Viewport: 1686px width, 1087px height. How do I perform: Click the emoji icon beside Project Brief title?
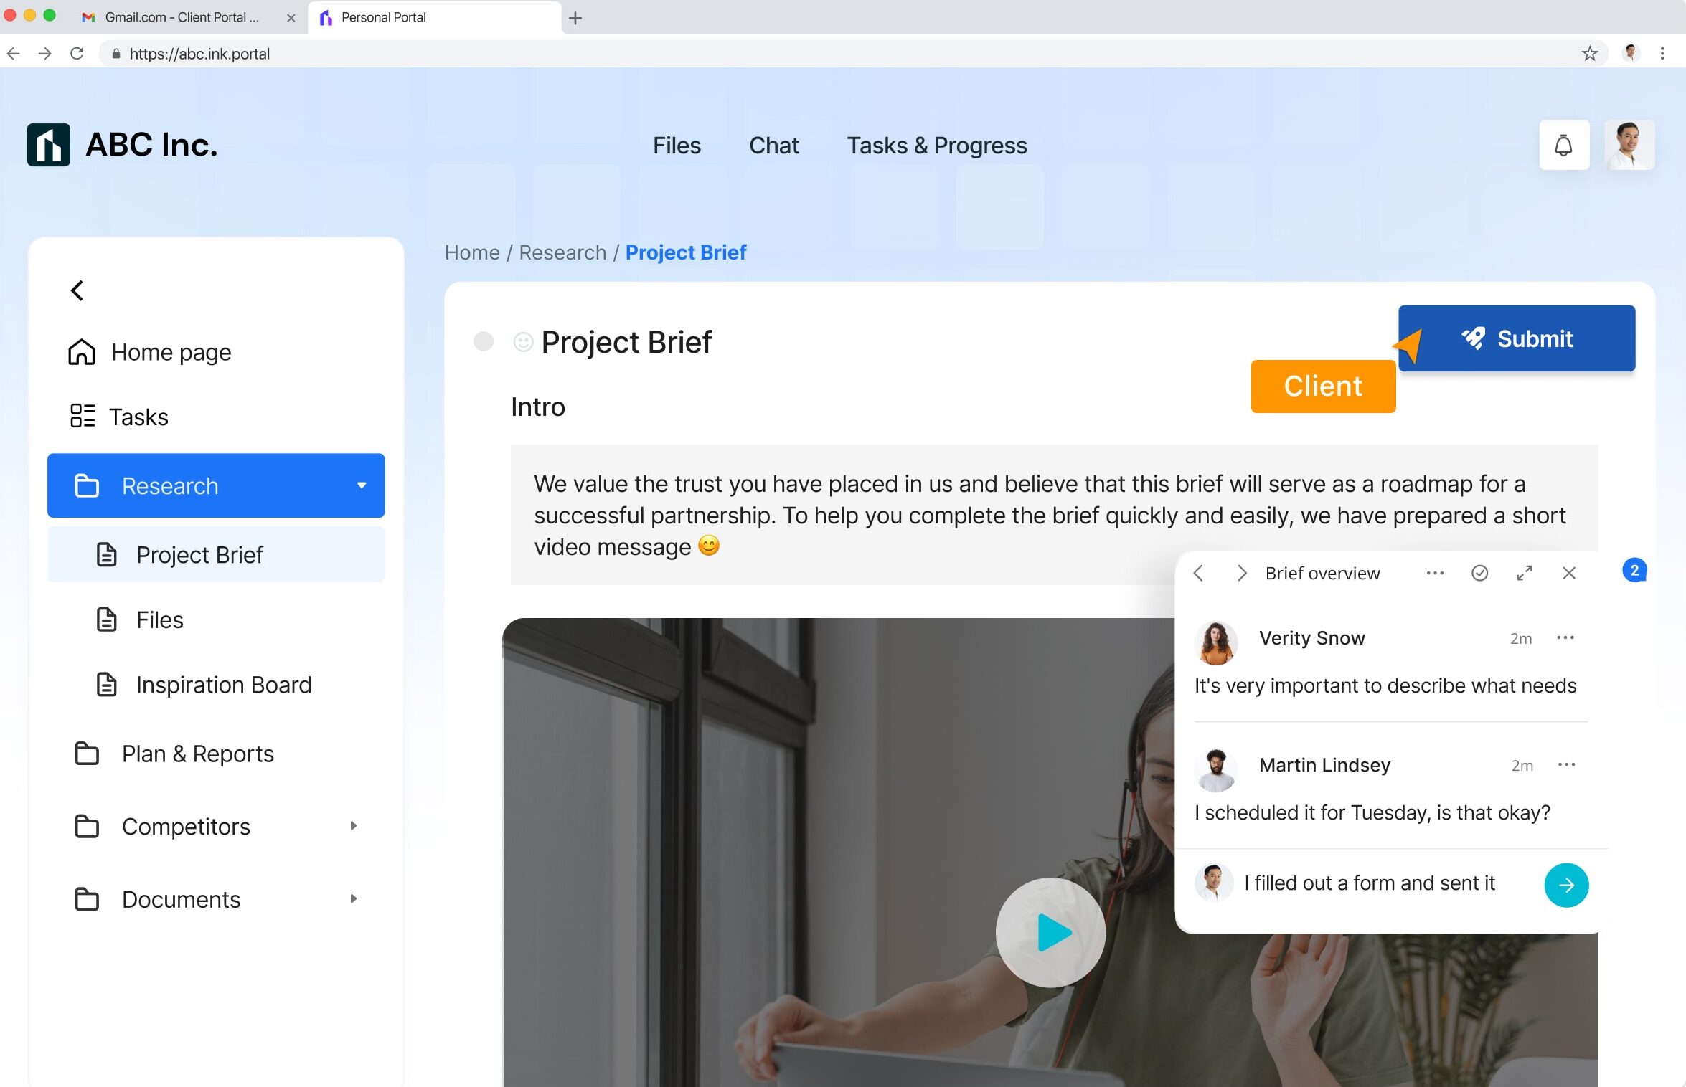[x=523, y=342]
